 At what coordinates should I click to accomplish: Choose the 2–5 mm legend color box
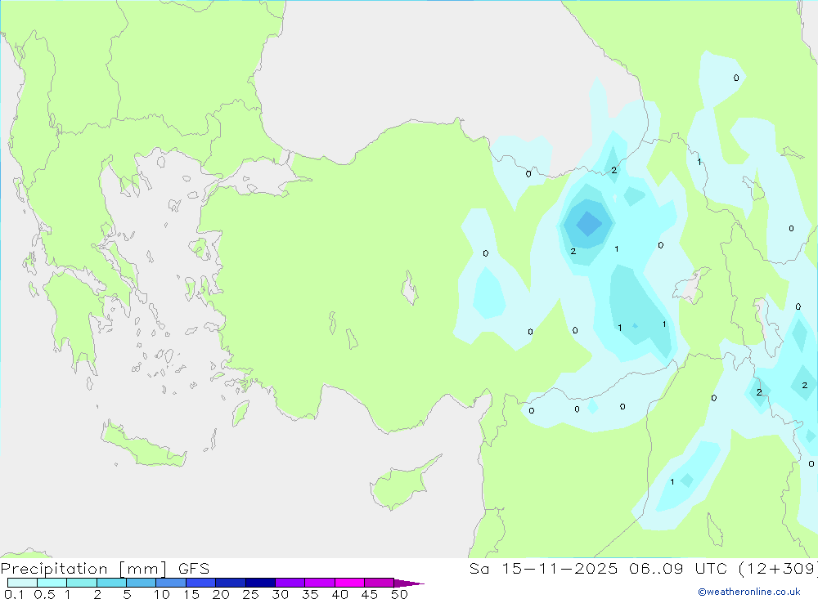coord(111,583)
